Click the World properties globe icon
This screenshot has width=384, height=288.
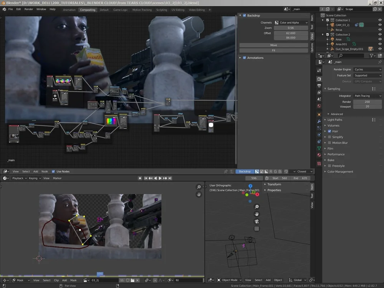tap(319, 106)
